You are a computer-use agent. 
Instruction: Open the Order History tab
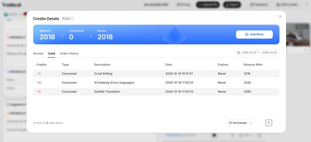69,54
